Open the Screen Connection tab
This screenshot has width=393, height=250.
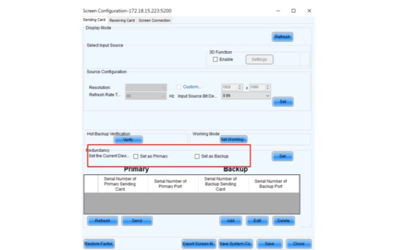click(x=155, y=20)
